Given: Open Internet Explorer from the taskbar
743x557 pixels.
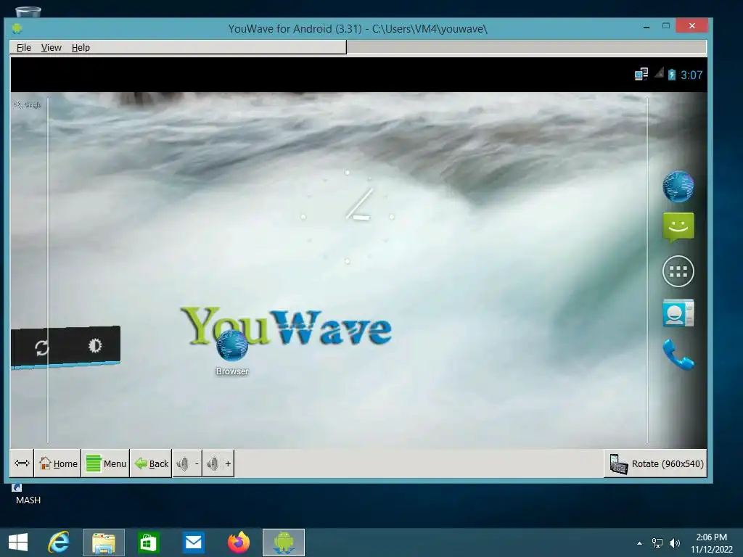Looking at the screenshot, I should pyautogui.click(x=59, y=542).
